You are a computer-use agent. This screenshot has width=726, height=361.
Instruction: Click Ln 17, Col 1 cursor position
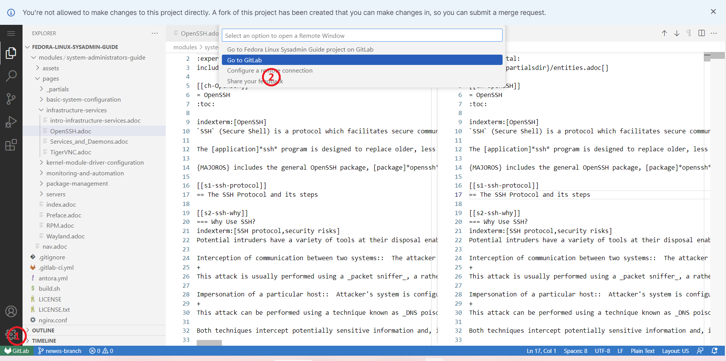point(541,351)
